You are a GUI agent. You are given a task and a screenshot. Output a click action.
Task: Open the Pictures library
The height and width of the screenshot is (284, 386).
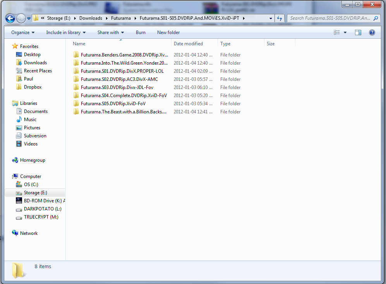click(32, 127)
